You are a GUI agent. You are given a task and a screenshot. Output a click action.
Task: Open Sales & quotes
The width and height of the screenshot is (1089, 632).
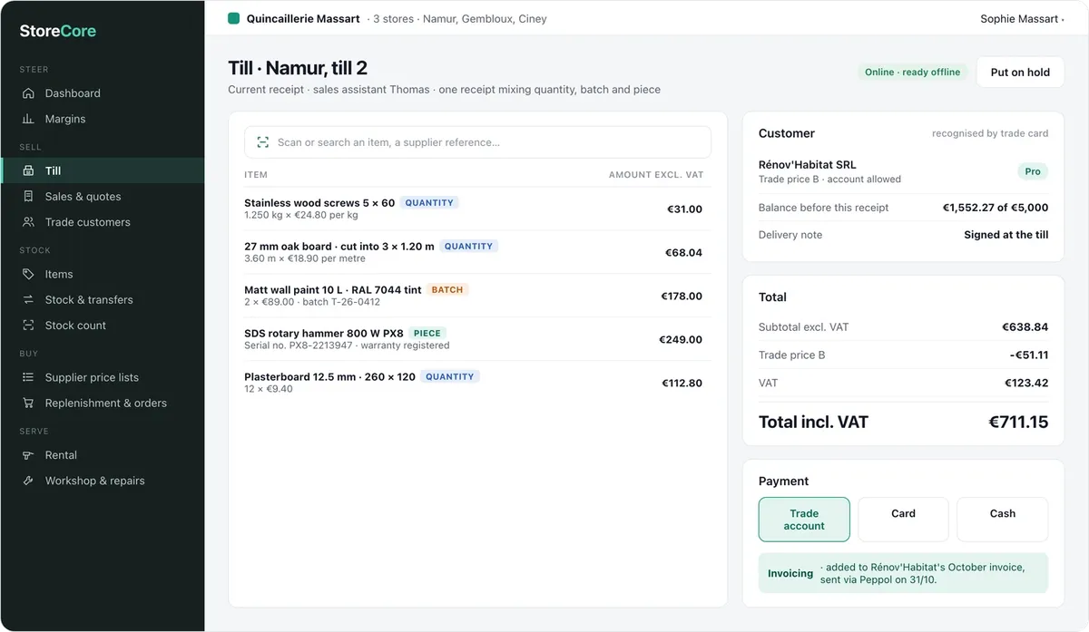[103, 197]
